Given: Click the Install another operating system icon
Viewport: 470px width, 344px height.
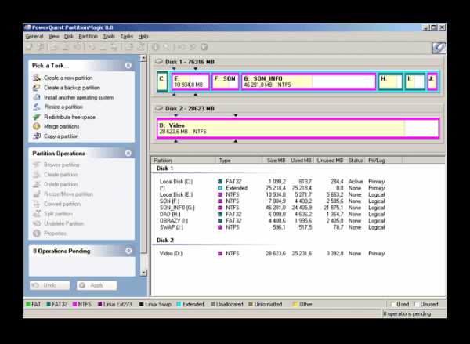Looking at the screenshot, I should (x=37, y=97).
